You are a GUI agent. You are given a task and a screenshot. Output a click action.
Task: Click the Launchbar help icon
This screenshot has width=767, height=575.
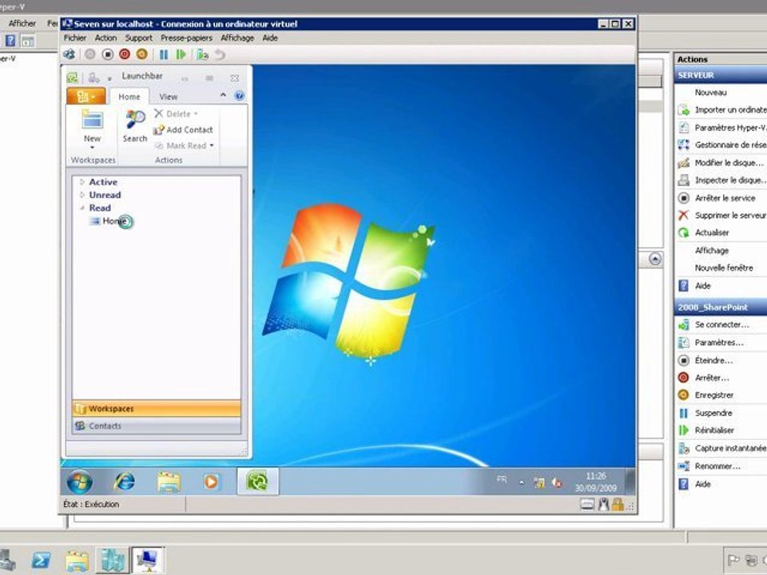coord(239,95)
